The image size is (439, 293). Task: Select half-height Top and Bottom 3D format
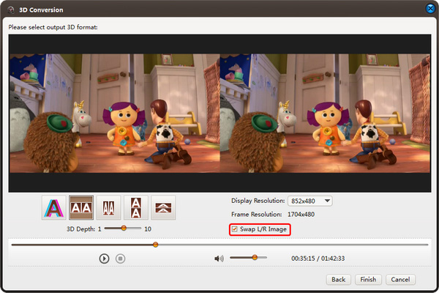tap(163, 208)
